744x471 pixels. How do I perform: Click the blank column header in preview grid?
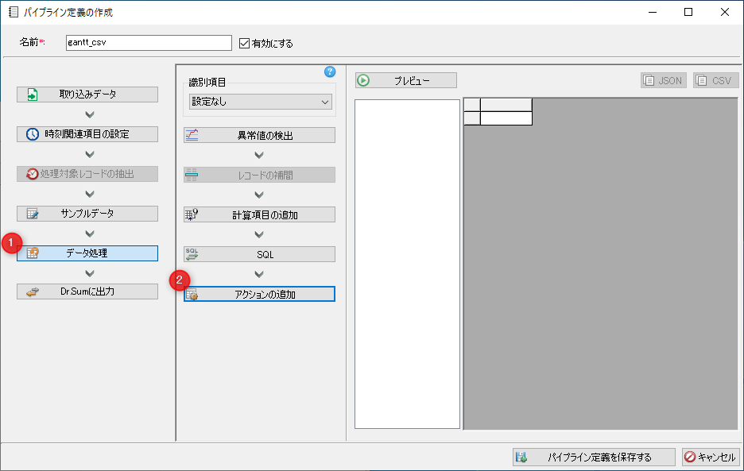pyautogui.click(x=506, y=105)
